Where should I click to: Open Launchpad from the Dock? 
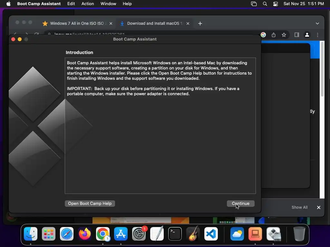[x=49, y=234]
